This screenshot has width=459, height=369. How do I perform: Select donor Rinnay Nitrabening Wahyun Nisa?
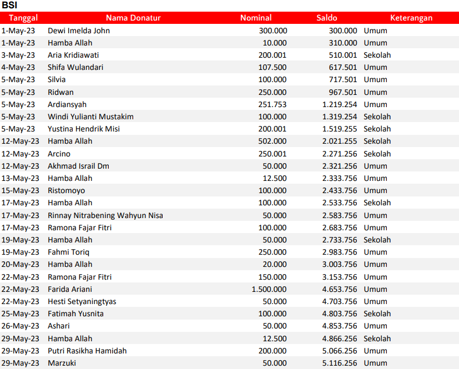point(105,215)
